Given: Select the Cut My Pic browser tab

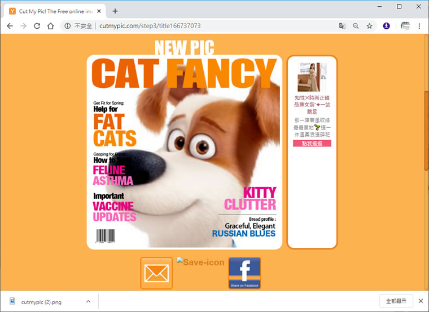Looking at the screenshot, I should (55, 11).
